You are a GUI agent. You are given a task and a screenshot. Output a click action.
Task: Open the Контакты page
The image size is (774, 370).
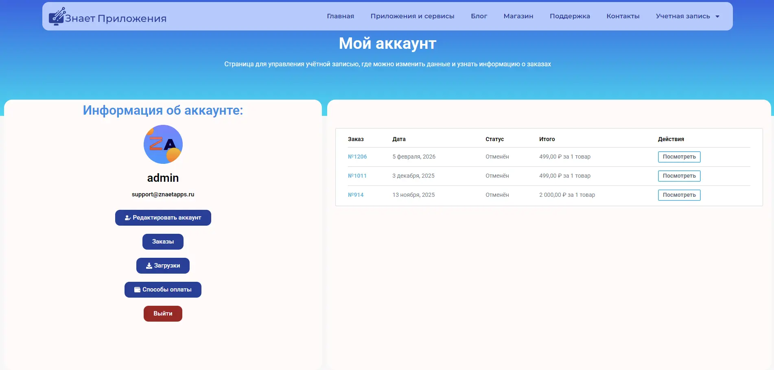(623, 16)
